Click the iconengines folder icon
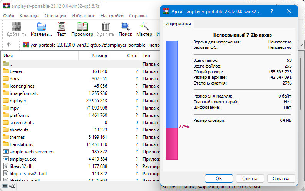Viewport: 305px width, 191px height. coord(6,86)
